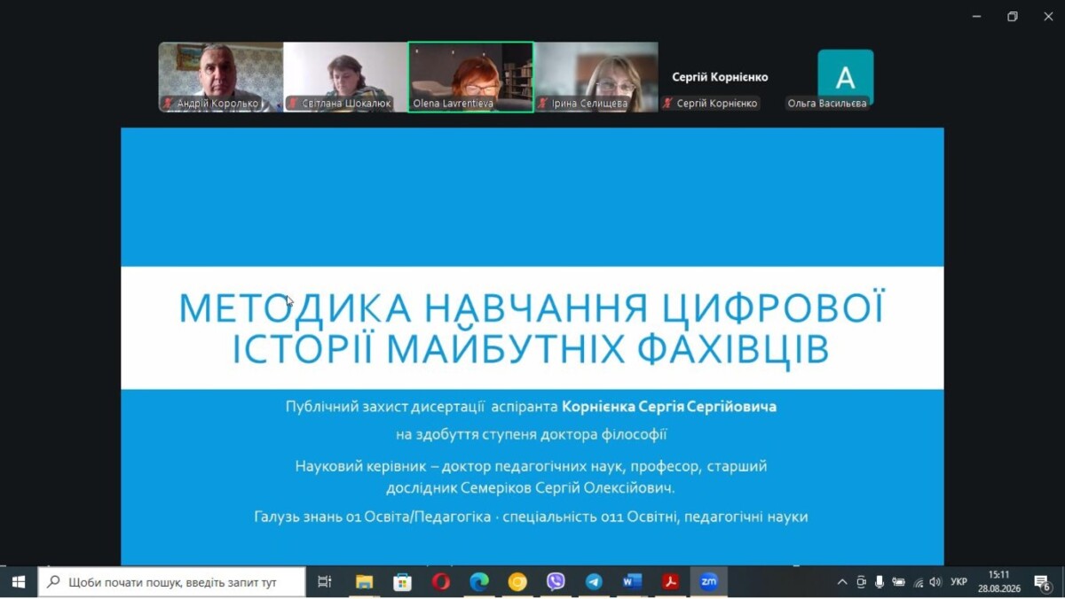
Task: Open Microsoft Edge from the taskbar
Action: 479,582
